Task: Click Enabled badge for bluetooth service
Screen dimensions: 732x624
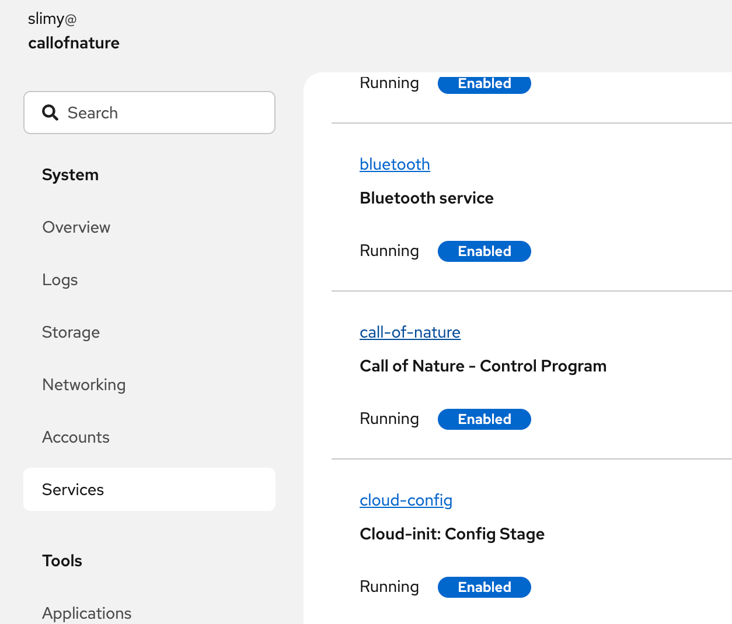Action: (x=484, y=251)
